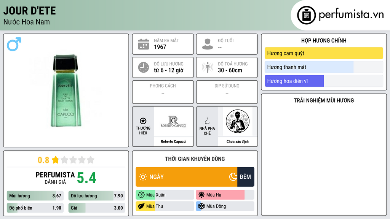This screenshot has height=219, width=390.
Task: Click the Độ phổ biến 1.90 score bar
Action: tap(35, 208)
